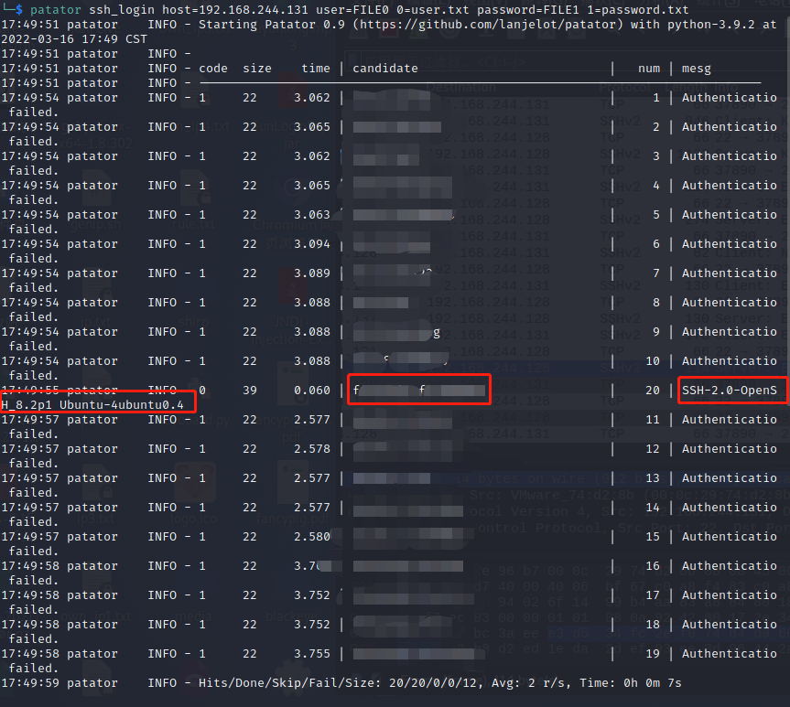Click the 'patator' command word after the prompt
Image resolution: width=790 pixels, height=707 pixels.
56,10
